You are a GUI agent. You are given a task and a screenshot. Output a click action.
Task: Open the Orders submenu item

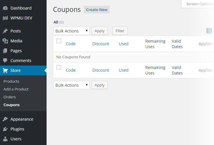[10, 97]
